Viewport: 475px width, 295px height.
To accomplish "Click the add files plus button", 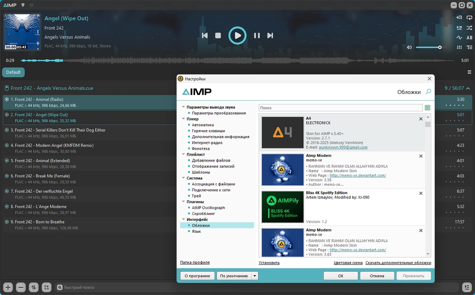I will click(8, 287).
